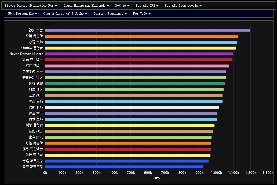Click the light blue 冰霜 法师 bar

[x=141, y=42]
